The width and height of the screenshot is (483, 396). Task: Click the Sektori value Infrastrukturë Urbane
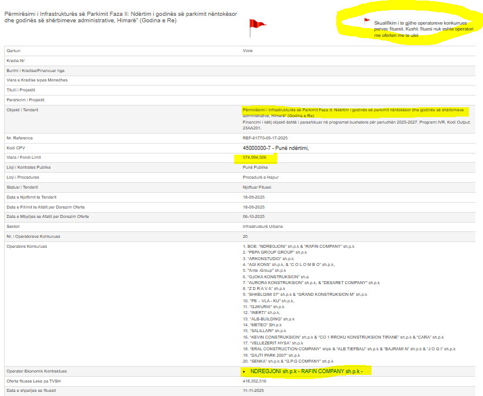tap(263, 226)
